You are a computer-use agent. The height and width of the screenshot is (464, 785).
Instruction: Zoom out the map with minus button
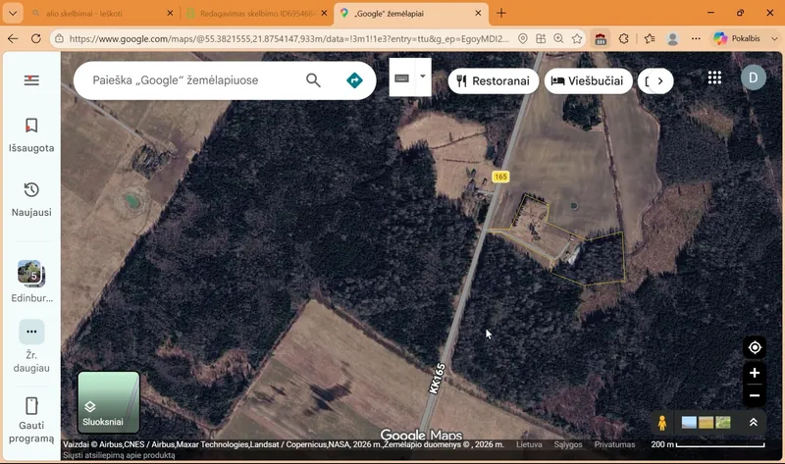click(x=755, y=395)
